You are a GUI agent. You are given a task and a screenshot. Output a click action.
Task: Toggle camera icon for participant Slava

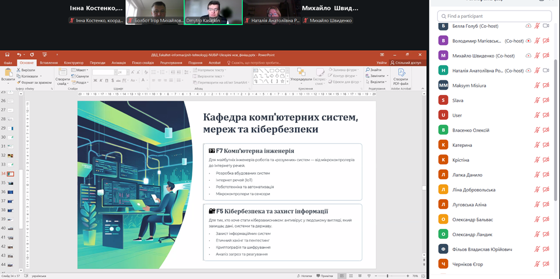(x=547, y=100)
